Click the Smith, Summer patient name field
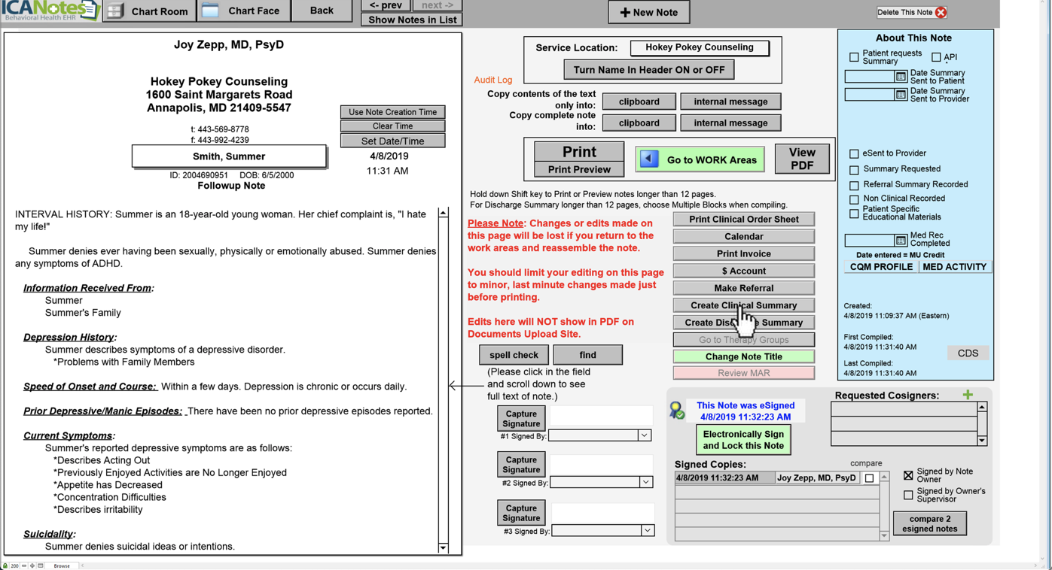Viewport: 1052px width, 570px height. (x=229, y=156)
